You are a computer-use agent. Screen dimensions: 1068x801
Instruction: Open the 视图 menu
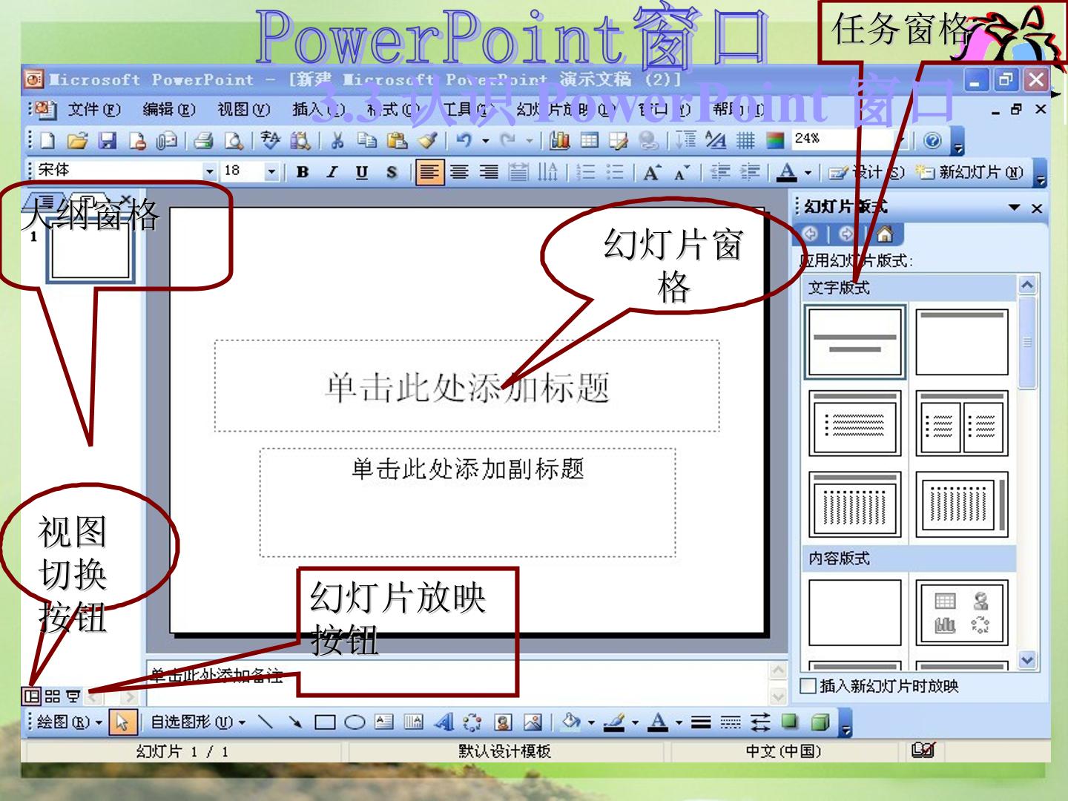point(243,110)
